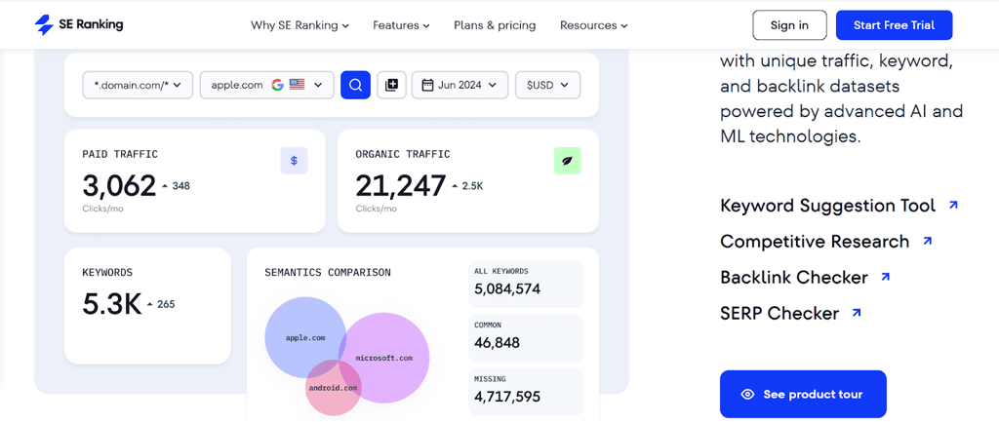This screenshot has width=999, height=422.
Task: Click the Clicks/mo label under 3,062
Action: pos(102,209)
